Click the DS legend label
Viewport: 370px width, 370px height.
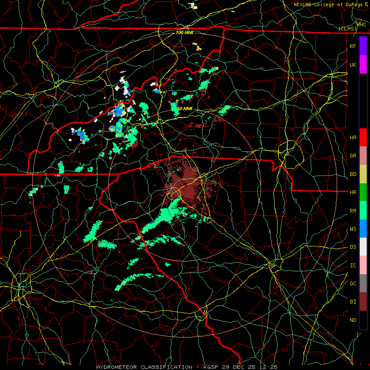tap(353, 247)
